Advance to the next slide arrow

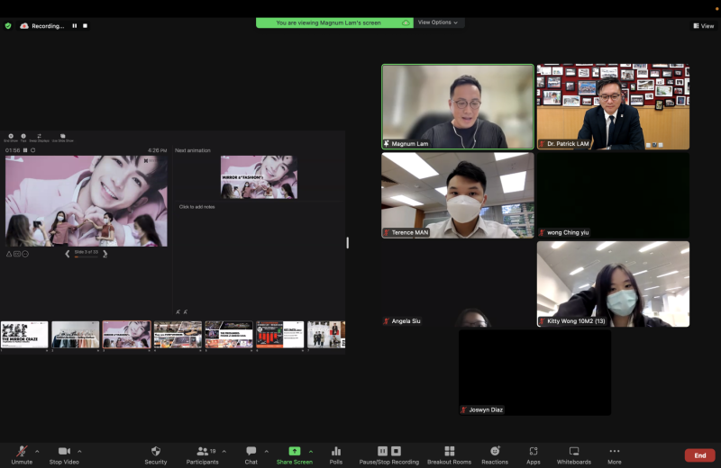coord(105,254)
